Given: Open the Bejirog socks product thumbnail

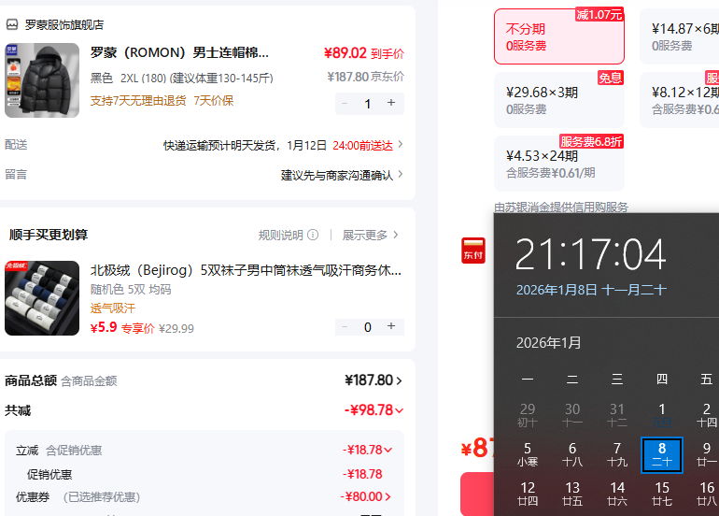Looking at the screenshot, I should [42, 298].
